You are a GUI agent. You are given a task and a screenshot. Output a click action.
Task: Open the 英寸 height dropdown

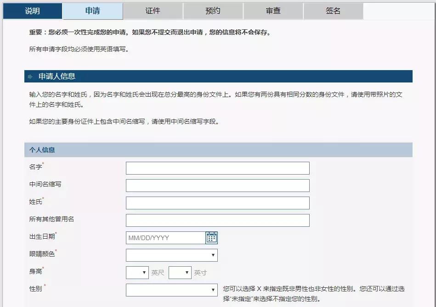click(179, 272)
